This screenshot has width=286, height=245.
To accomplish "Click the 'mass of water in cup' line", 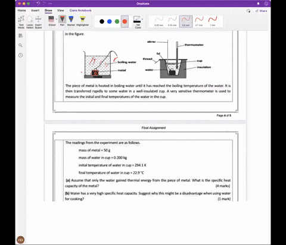I will [x=102, y=158].
